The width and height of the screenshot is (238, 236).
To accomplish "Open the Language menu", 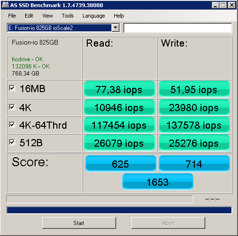I will click(x=94, y=16).
